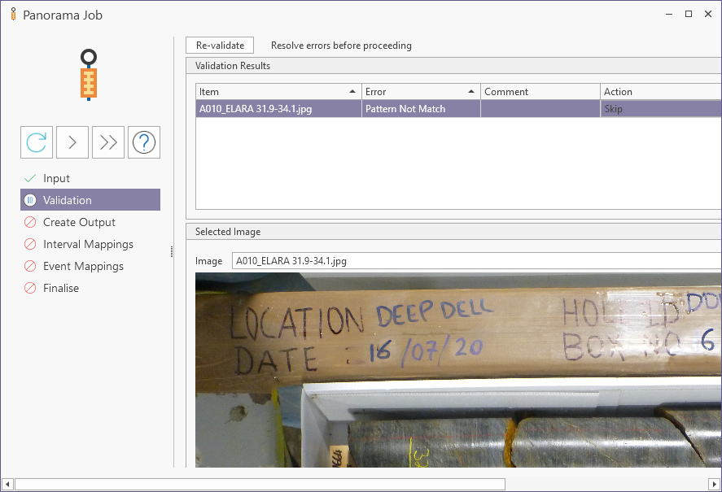Open the Skip action cell dropdown
The width and height of the screenshot is (722, 492).
tap(659, 109)
